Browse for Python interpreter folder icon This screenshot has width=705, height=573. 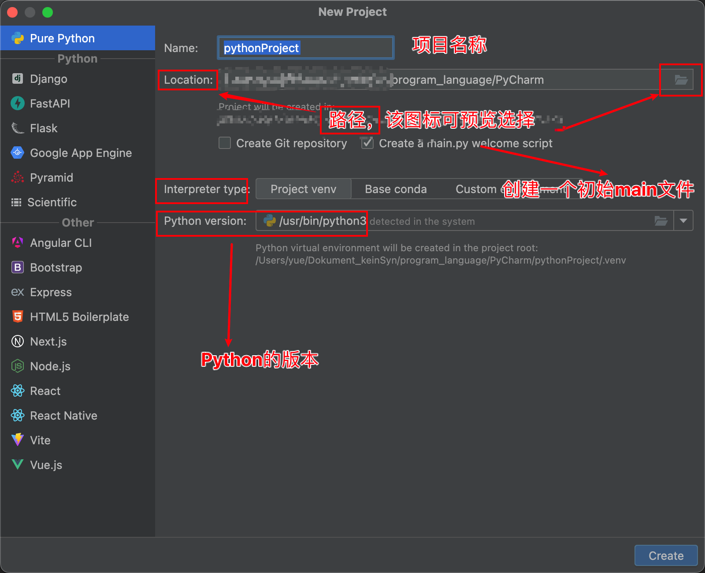tap(661, 221)
